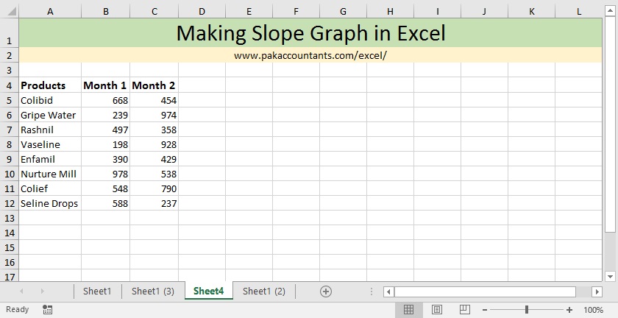The height and width of the screenshot is (318, 618).
Task: Switch to Page Break Preview icon
Action: (465, 310)
